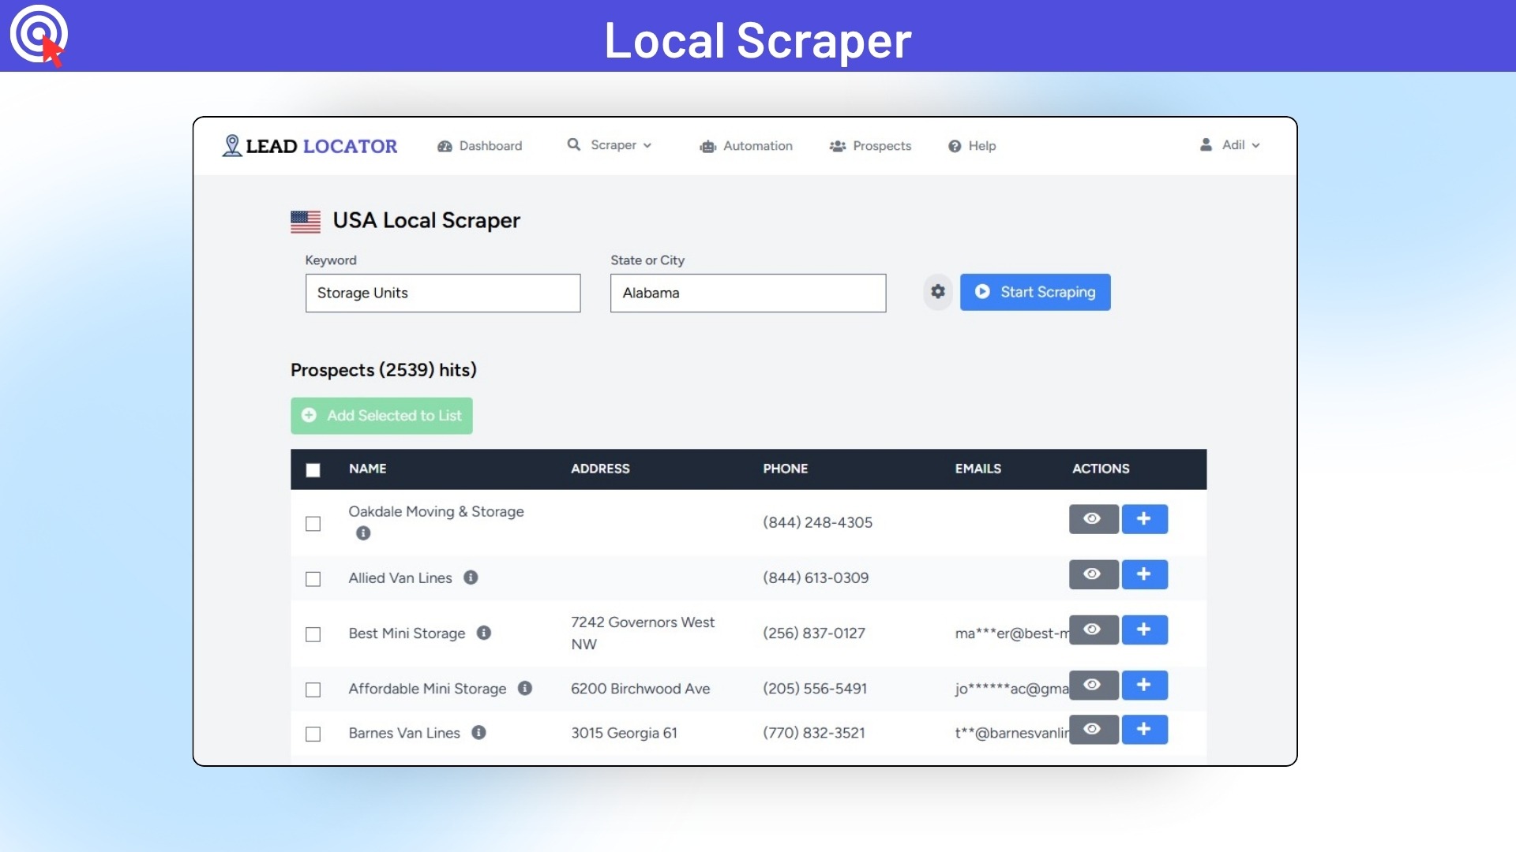
Task: View details of Oakdale Moving & Storage via eye icon
Action: click(x=1093, y=519)
